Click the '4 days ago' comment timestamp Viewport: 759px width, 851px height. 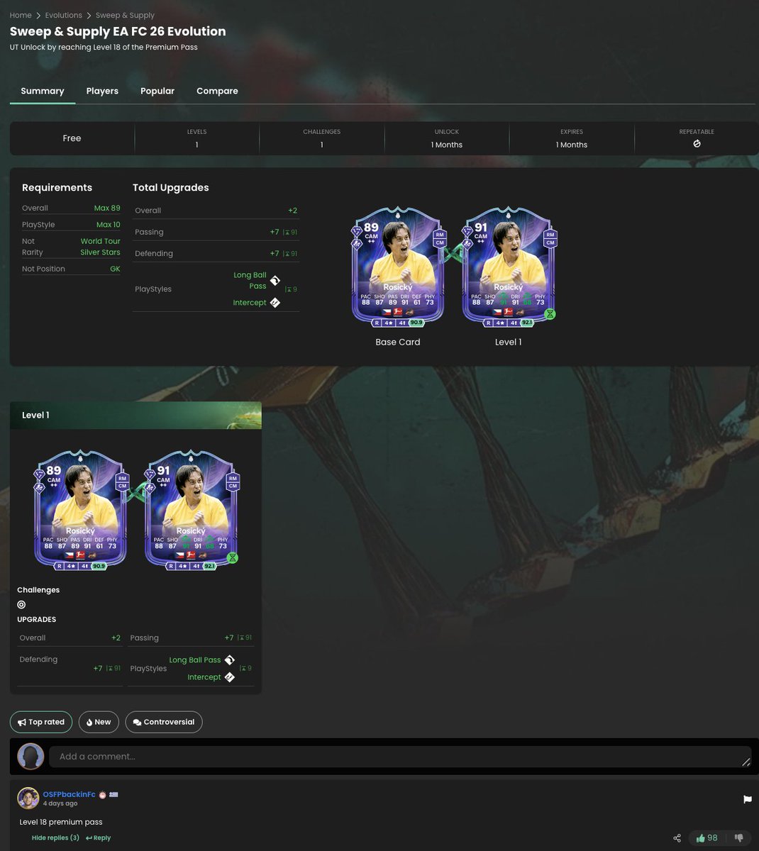click(60, 803)
